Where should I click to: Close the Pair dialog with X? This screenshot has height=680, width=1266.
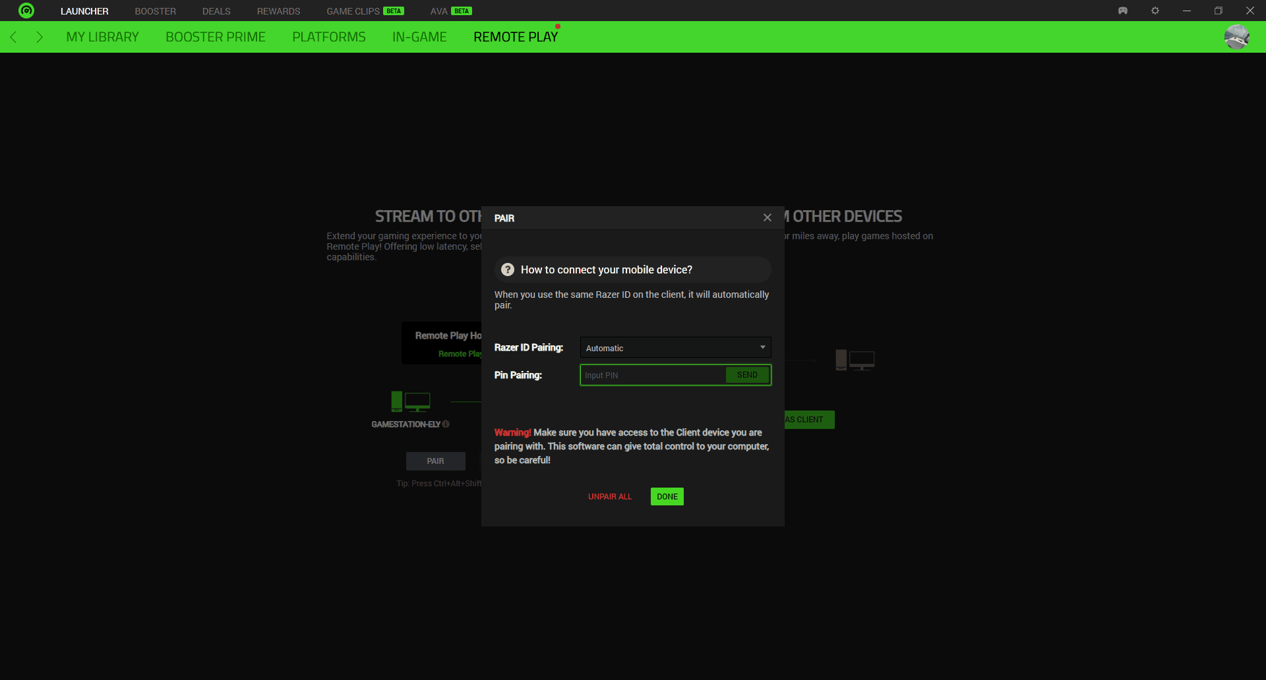(768, 217)
